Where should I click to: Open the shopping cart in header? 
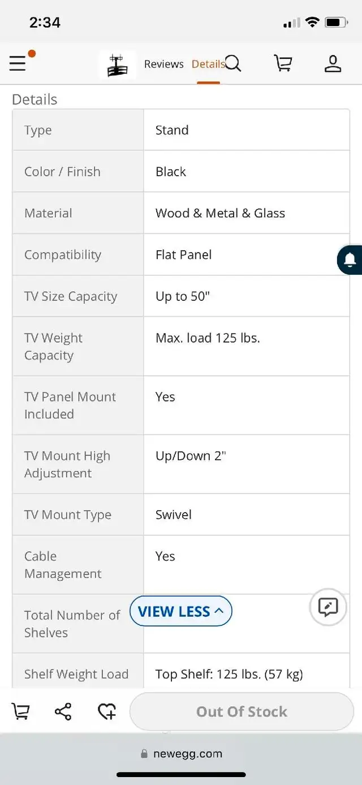283,63
